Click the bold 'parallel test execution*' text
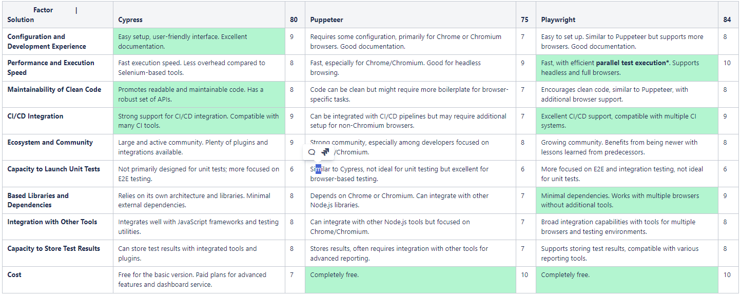 [632, 63]
